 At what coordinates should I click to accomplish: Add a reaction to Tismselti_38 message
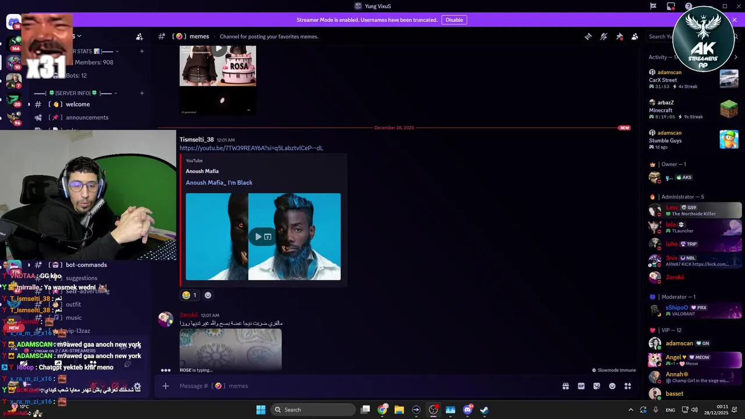[x=208, y=295]
